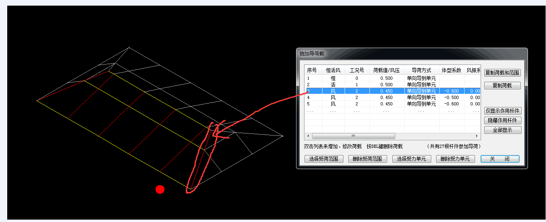The image size is (546, 222).
Task: Click 删除受荷范围 button
Action: (367, 159)
